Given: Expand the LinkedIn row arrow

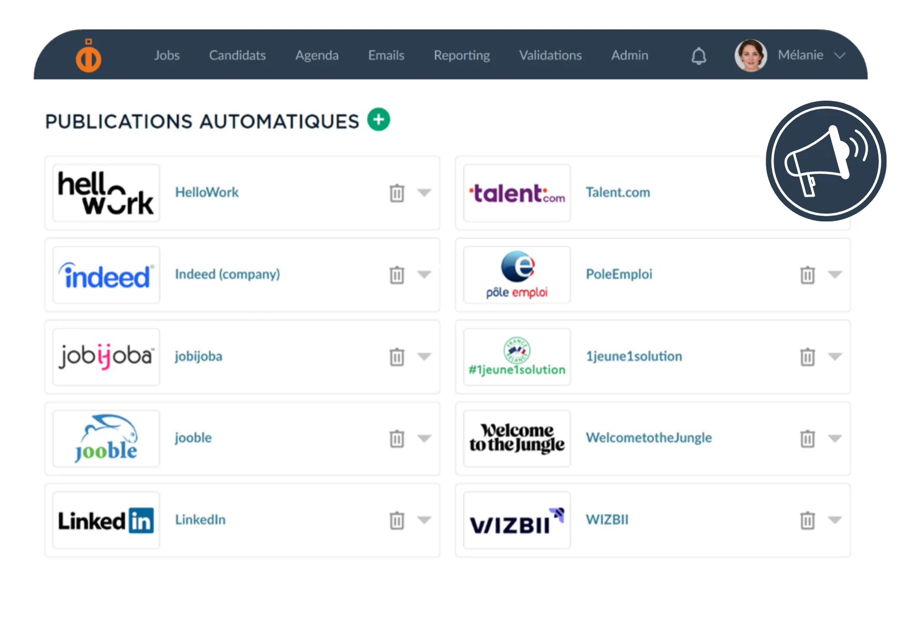Looking at the screenshot, I should [x=424, y=520].
